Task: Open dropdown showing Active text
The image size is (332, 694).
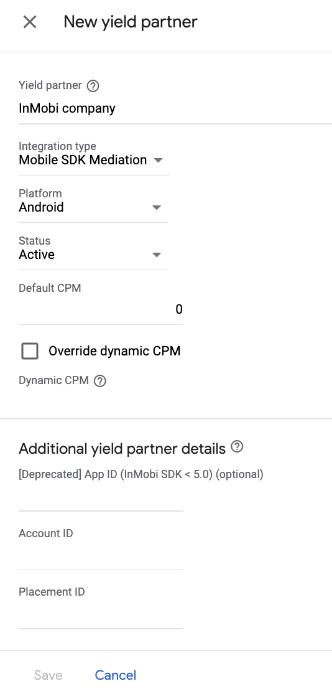Action: pos(93,255)
